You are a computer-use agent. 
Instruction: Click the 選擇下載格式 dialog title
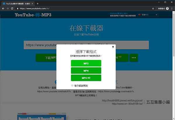click(x=86, y=52)
